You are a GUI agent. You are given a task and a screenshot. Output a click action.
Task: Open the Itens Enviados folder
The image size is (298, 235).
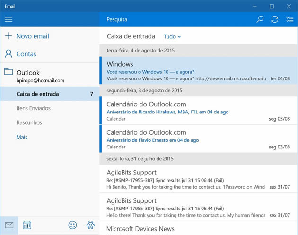click(x=34, y=108)
